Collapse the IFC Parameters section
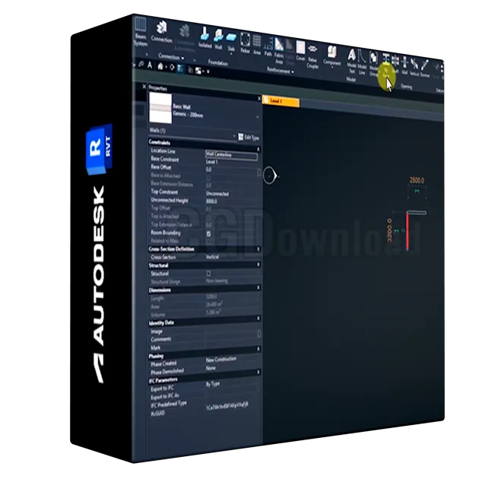479x479 pixels. tap(259, 372)
